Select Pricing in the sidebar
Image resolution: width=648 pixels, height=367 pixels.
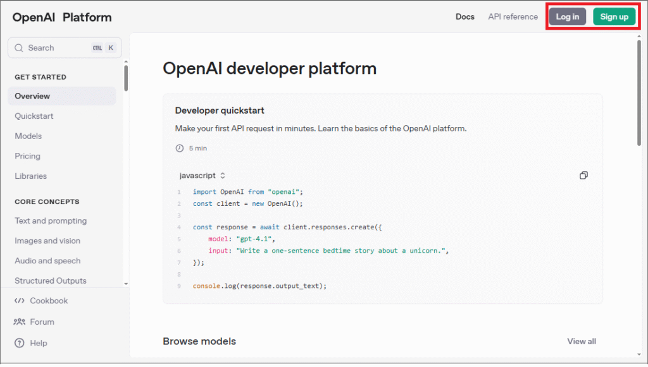click(x=28, y=156)
